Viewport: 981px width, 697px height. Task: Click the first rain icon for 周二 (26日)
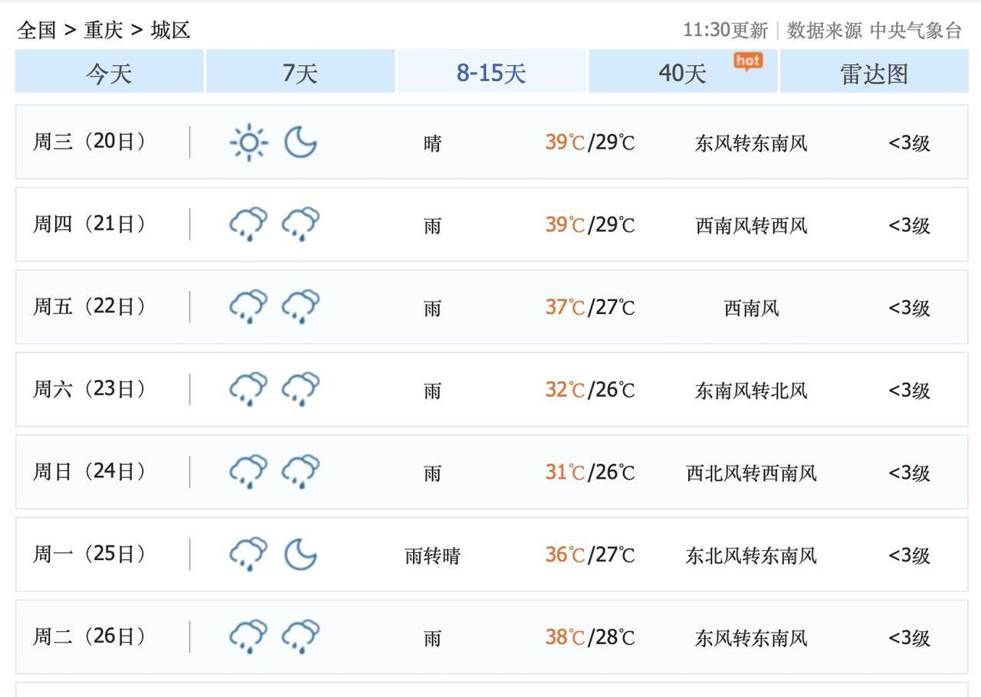tap(248, 636)
